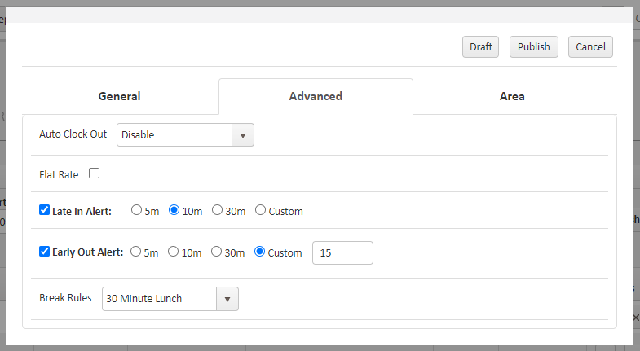Screen dimensions: 640x351
Task: Click the Draft button
Action: 481,47
